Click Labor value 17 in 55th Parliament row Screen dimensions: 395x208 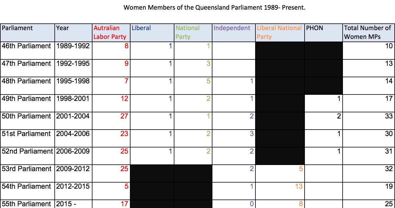125,204
